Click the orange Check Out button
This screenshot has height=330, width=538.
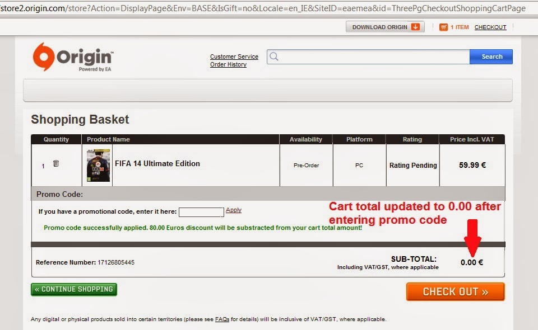point(455,291)
